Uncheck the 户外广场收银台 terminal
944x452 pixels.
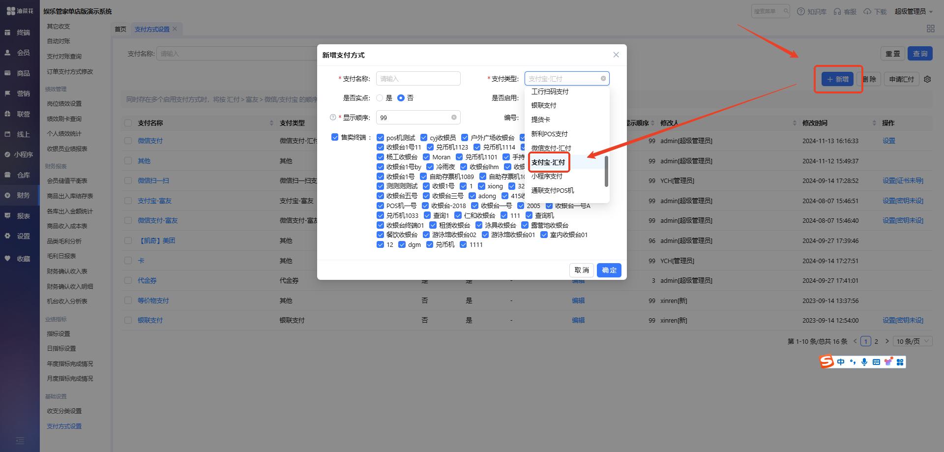coord(465,138)
